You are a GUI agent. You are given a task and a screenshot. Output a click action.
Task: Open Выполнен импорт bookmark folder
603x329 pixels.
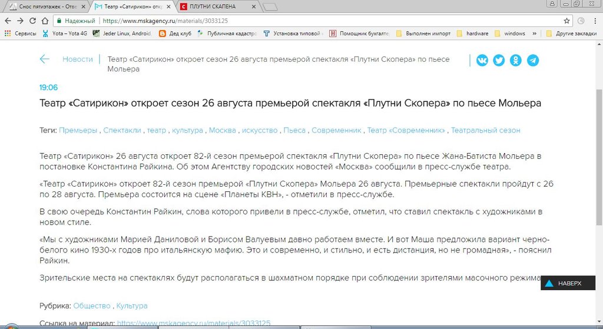pos(423,34)
